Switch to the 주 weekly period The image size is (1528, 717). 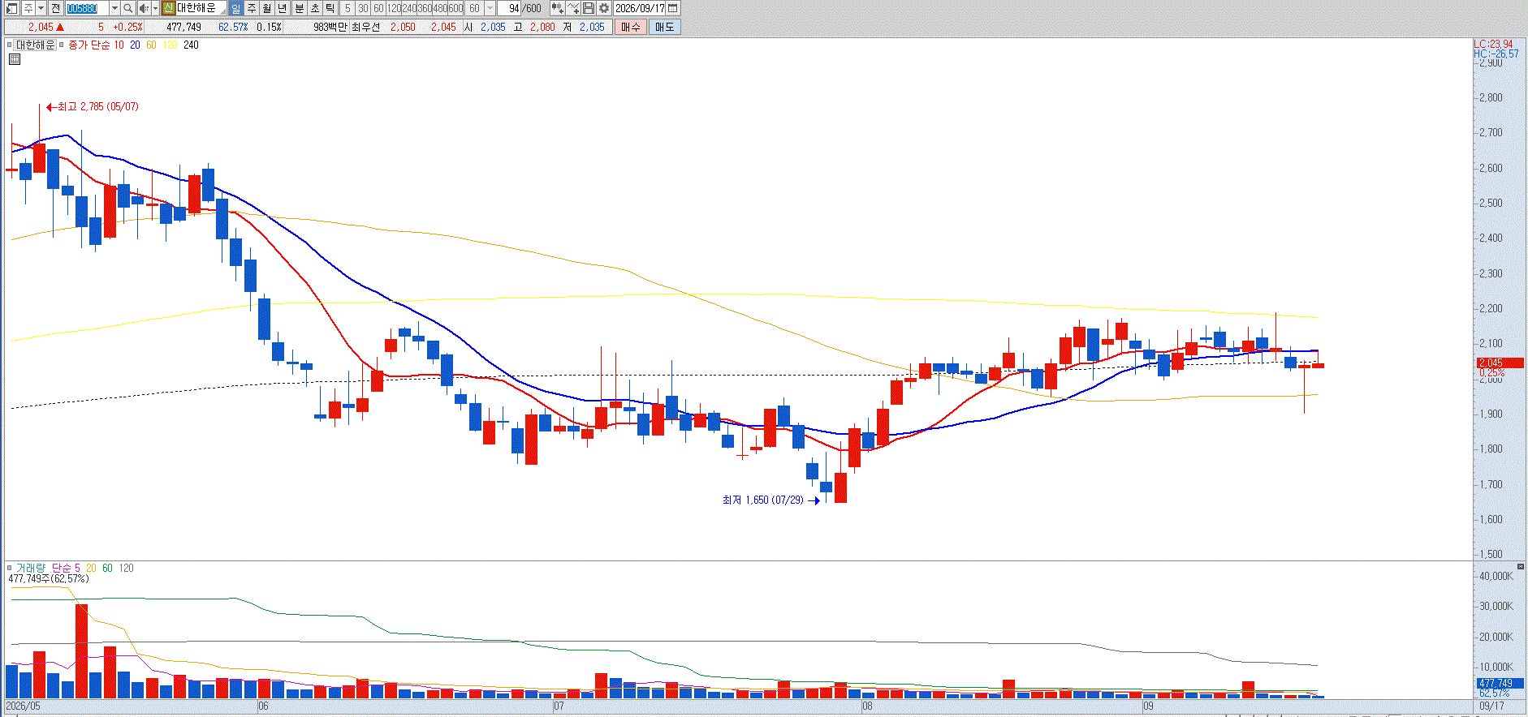252,8
